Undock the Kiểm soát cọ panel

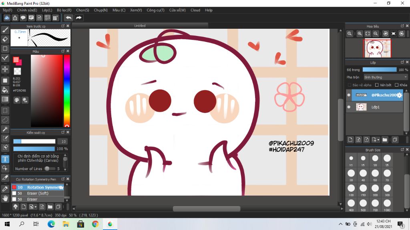click(63, 133)
